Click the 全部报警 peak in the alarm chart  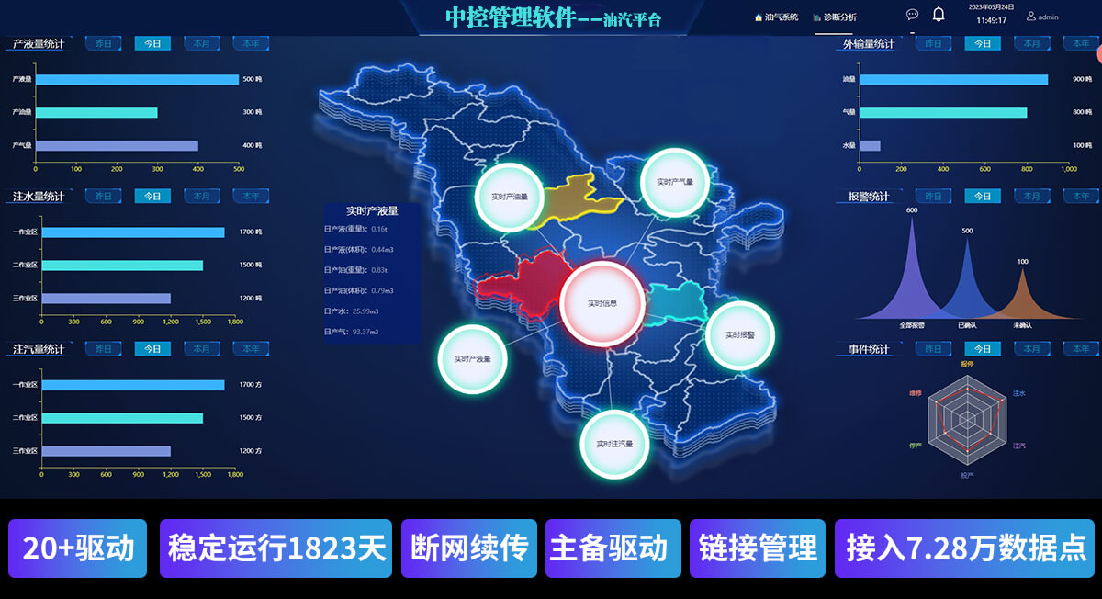point(912,276)
